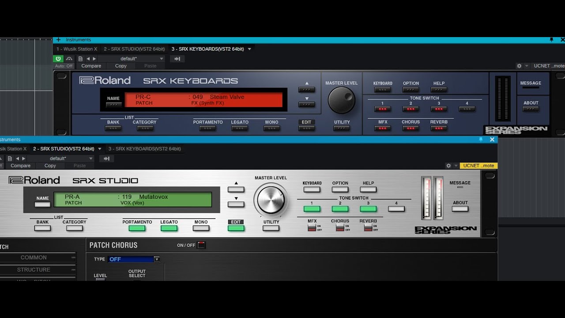The height and width of the screenshot is (318, 565).
Task: Step patch down on SRX Keyboards
Action: point(307,105)
